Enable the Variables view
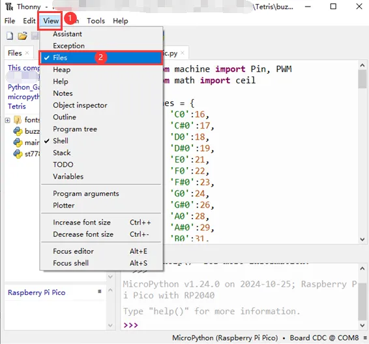 coord(101,176)
